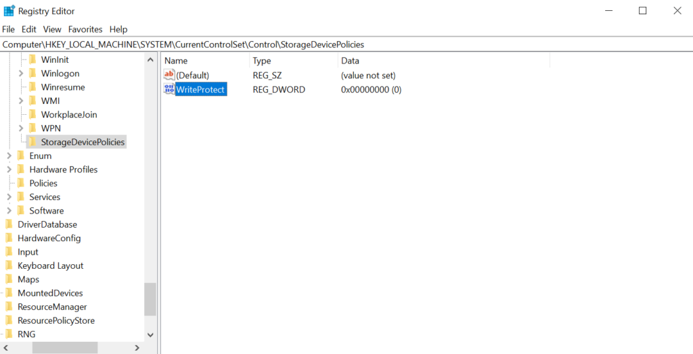This screenshot has height=354, width=693.
Task: Click the DriverDatabase folder icon
Action: 9,224
